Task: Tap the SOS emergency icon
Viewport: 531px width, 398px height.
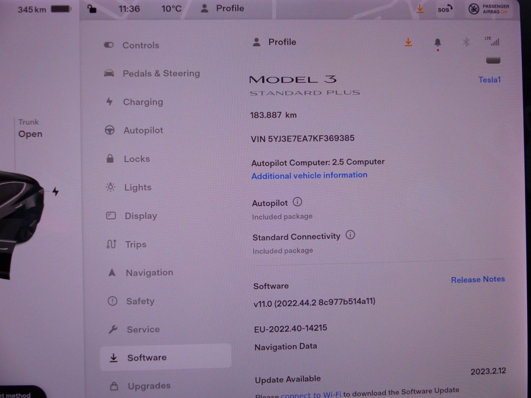Action: click(x=445, y=9)
